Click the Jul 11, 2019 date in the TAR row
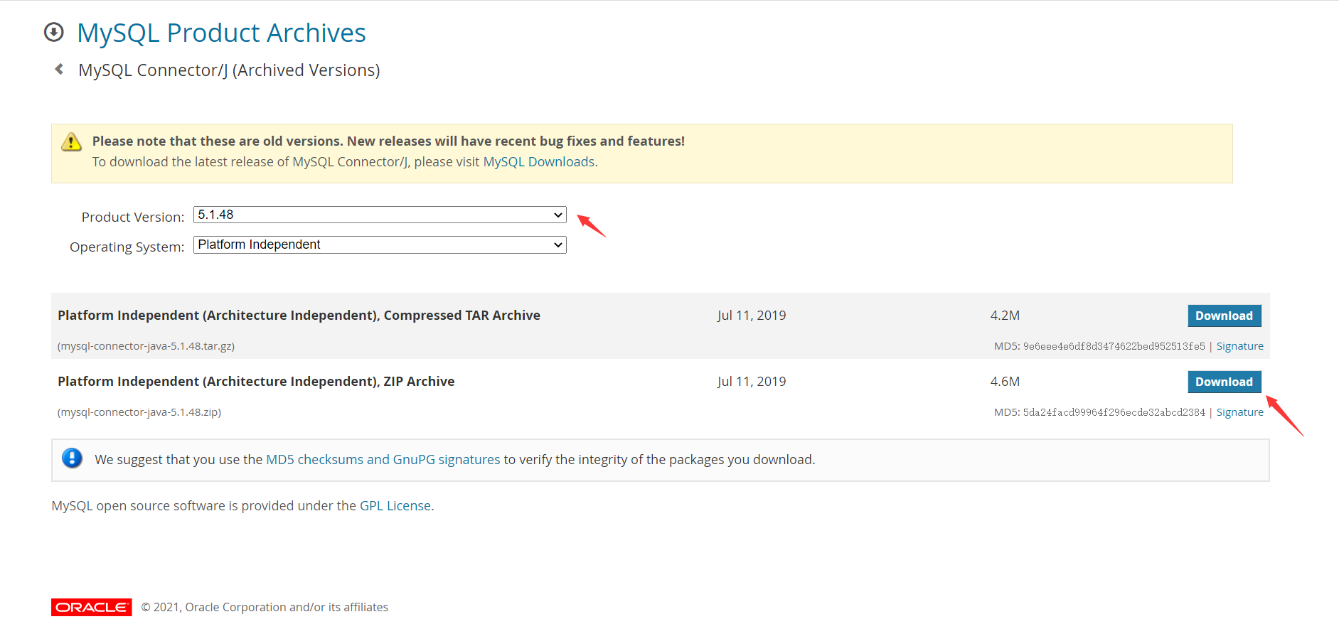Screen dimensions: 1339x629 (752, 315)
